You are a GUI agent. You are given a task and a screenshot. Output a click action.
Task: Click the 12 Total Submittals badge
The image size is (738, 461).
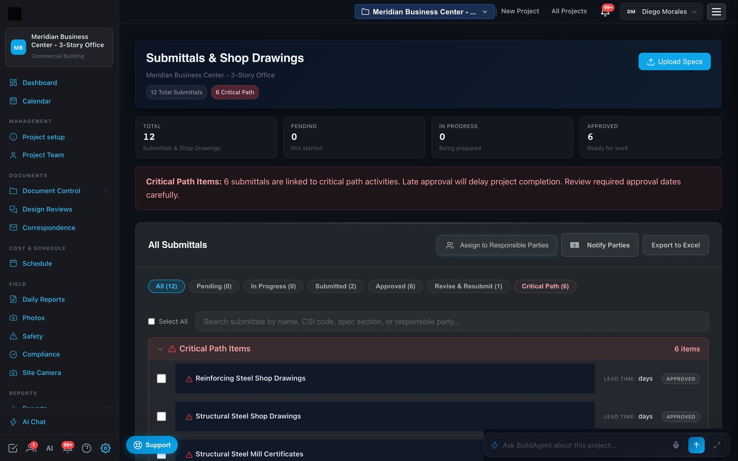pyautogui.click(x=176, y=92)
